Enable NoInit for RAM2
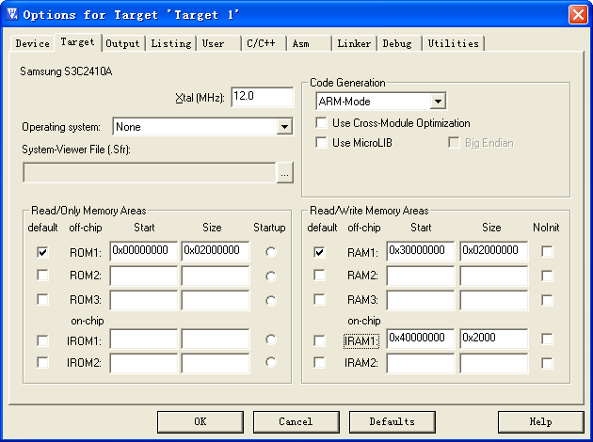593x442 pixels. (x=547, y=276)
